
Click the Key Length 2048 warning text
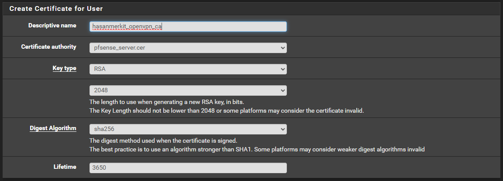click(227, 111)
